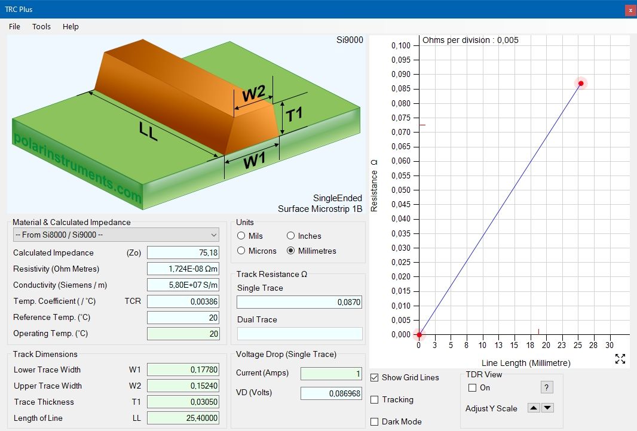Disable the Show Grid Lines checkbox
Screen dimensions: 637x431
coord(375,377)
